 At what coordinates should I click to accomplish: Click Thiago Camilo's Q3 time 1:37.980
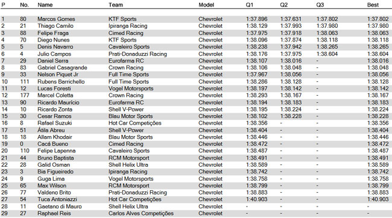click(327, 26)
